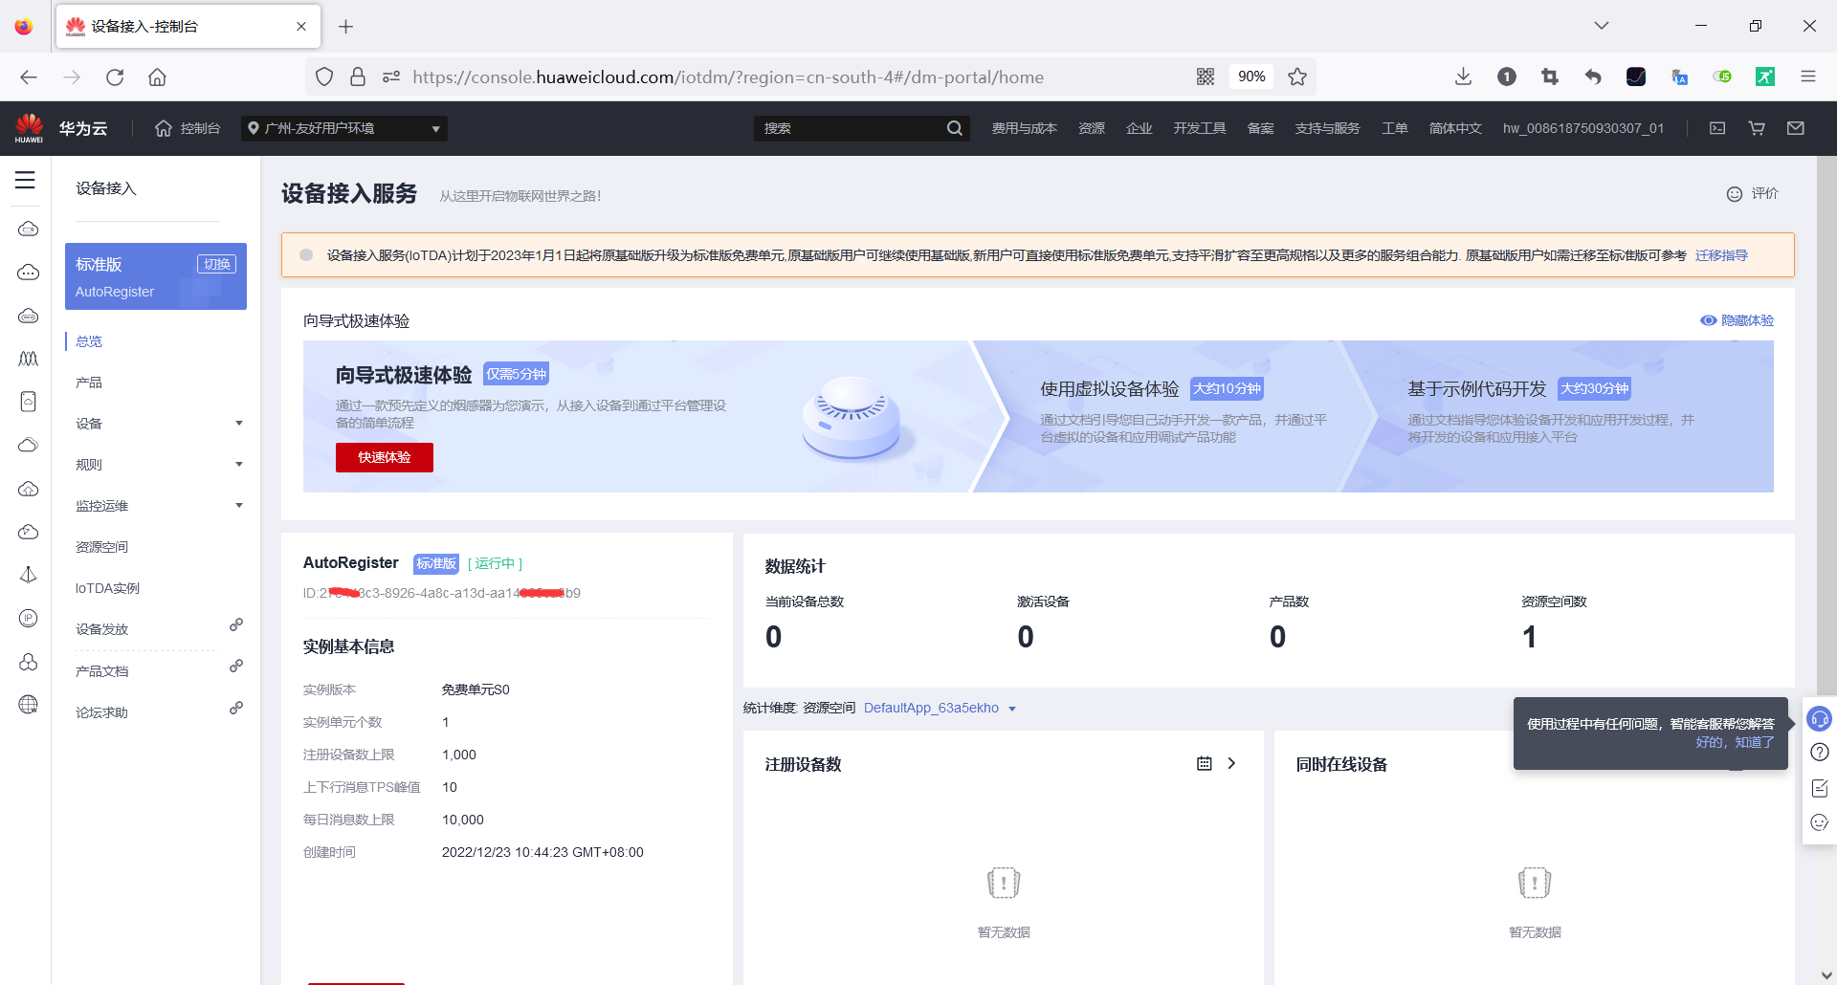Open 支持与服务 in the top navigation
This screenshot has width=1837, height=985.
click(1327, 128)
